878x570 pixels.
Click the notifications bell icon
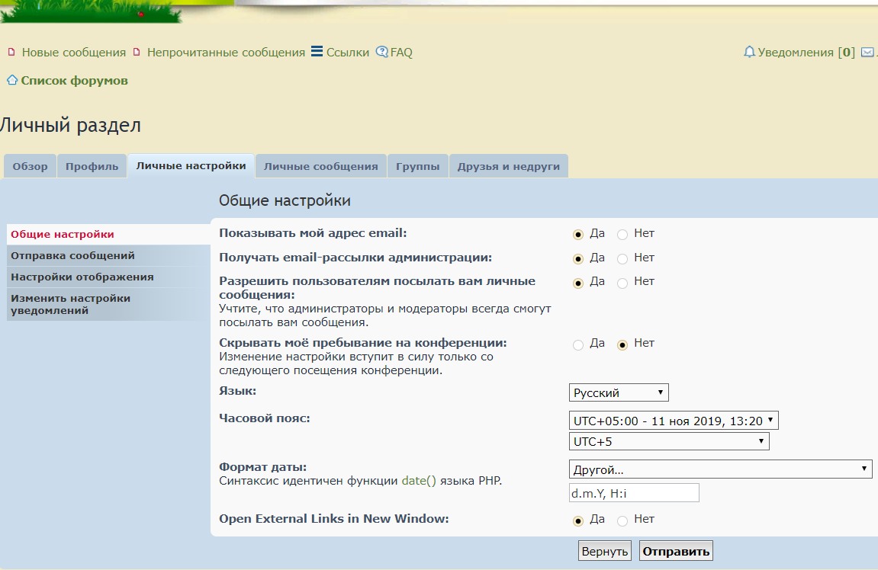[749, 52]
